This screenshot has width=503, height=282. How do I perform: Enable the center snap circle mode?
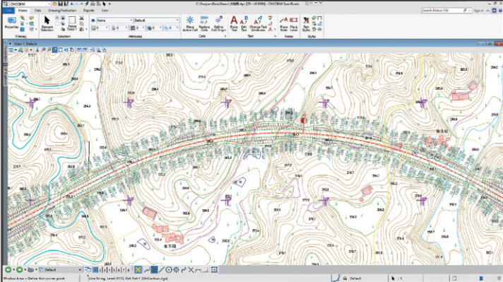click(x=168, y=270)
